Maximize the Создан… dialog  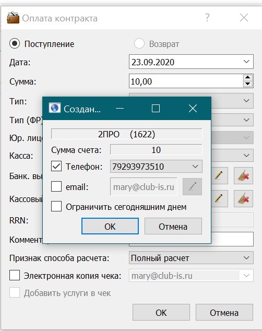[x=156, y=109]
